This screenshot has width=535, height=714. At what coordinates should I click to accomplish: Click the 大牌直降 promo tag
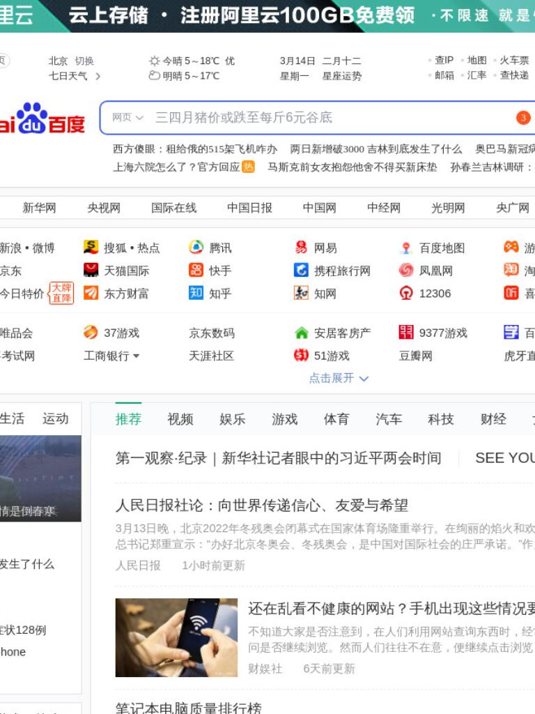(61, 293)
